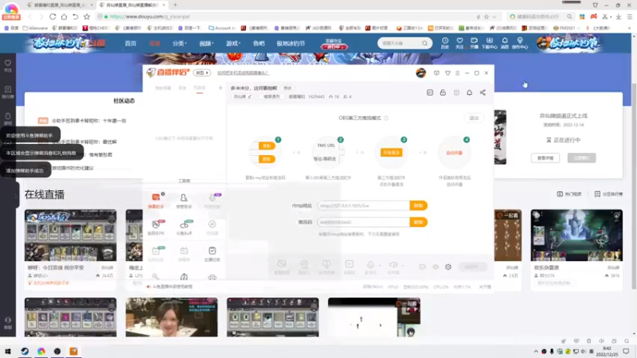637x358 pixels.
Task: Click the browser address bar
Action: click(284, 17)
